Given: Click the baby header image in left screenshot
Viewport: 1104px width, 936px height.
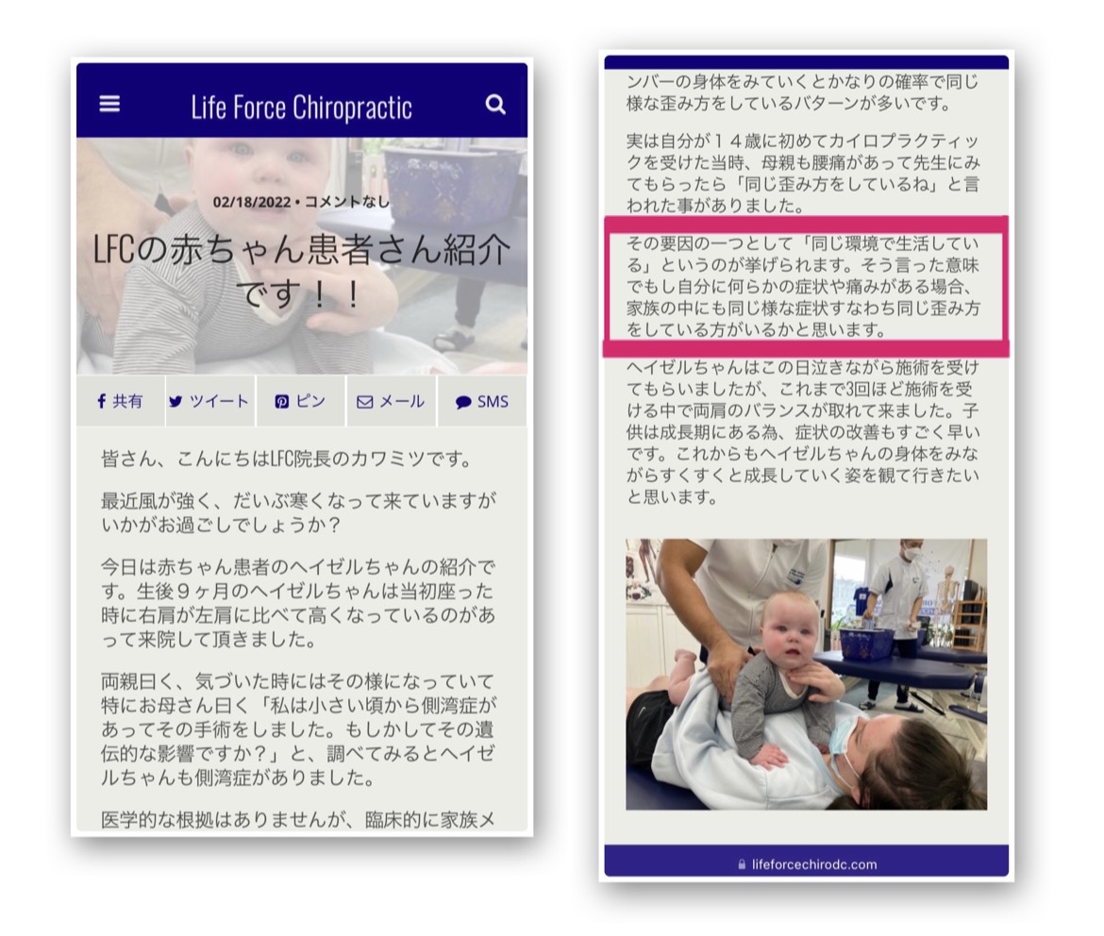Looking at the screenshot, I should click(301, 256).
